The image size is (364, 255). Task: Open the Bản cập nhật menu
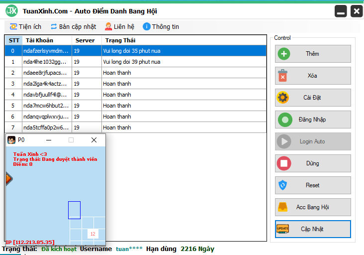(x=73, y=26)
